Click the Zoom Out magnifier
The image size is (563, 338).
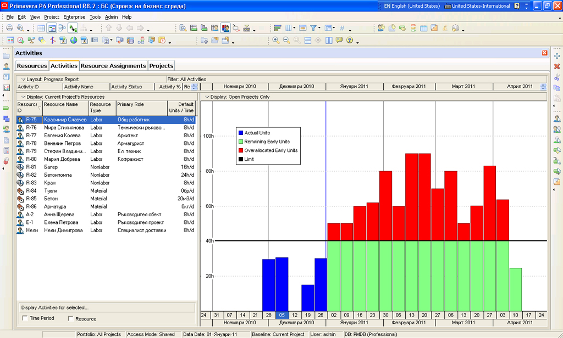click(x=286, y=40)
